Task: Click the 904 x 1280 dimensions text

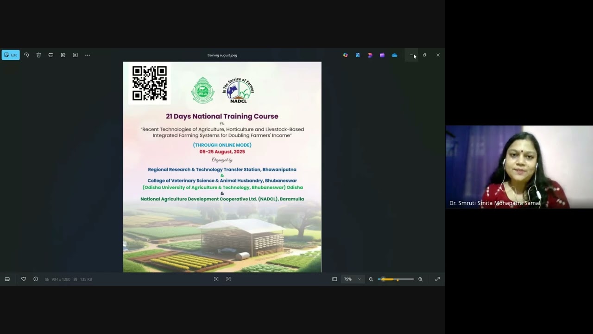Action: pos(61,279)
